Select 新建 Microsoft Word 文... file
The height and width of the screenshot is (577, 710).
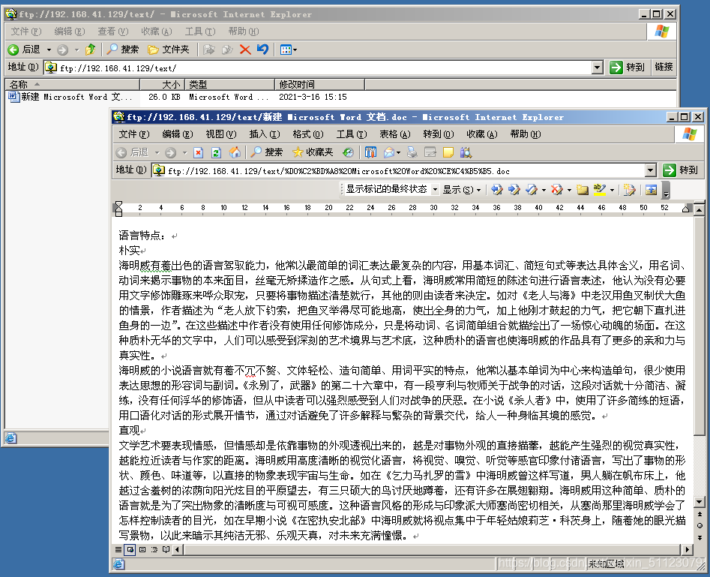tap(70, 97)
